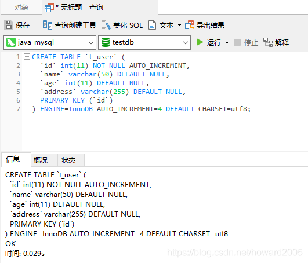Click the 美化 SQL button label

128,25
